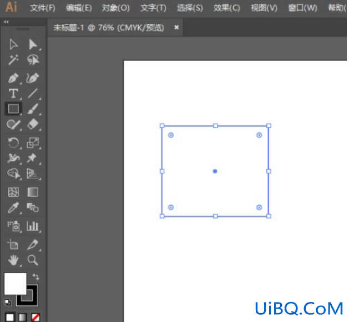349x322 pixels.
Task: Click the rectangle's right-middle handle
Action: 269,171
